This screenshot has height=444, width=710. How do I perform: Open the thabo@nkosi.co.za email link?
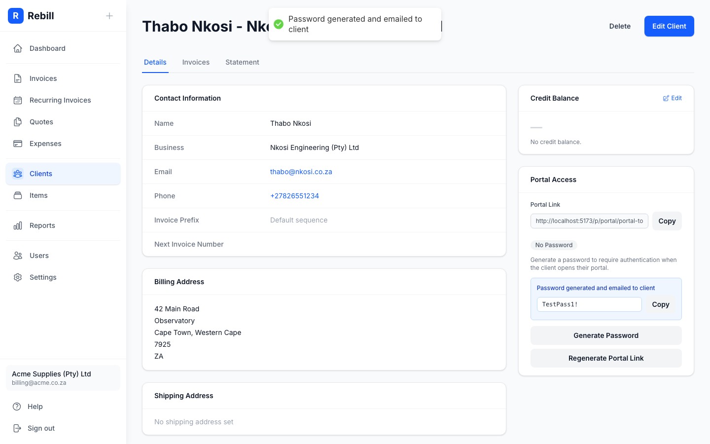tap(301, 172)
